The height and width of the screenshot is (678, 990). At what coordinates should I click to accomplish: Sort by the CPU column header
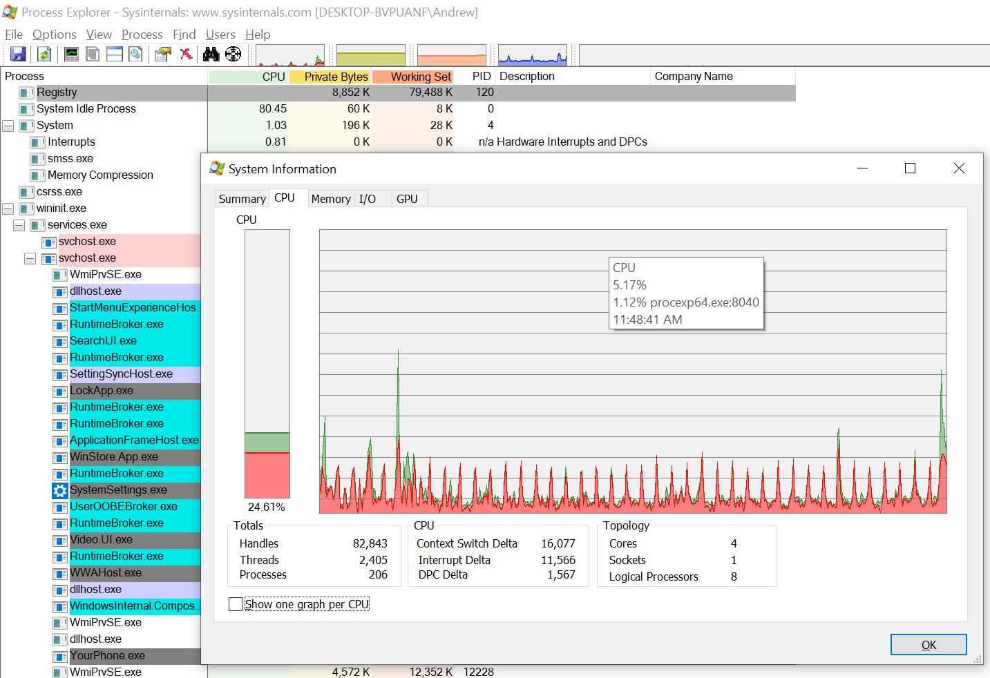point(248,77)
